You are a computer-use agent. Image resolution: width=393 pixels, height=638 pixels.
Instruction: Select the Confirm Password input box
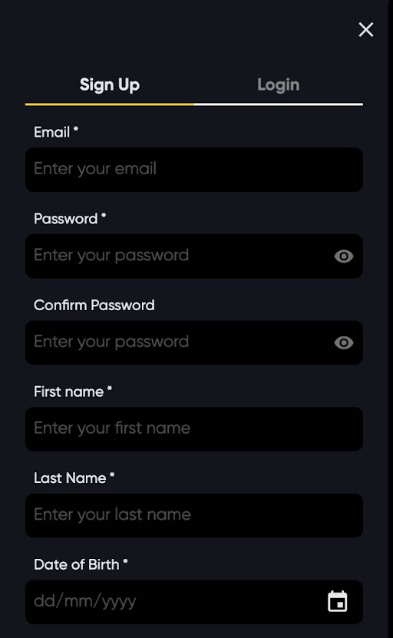pos(194,342)
